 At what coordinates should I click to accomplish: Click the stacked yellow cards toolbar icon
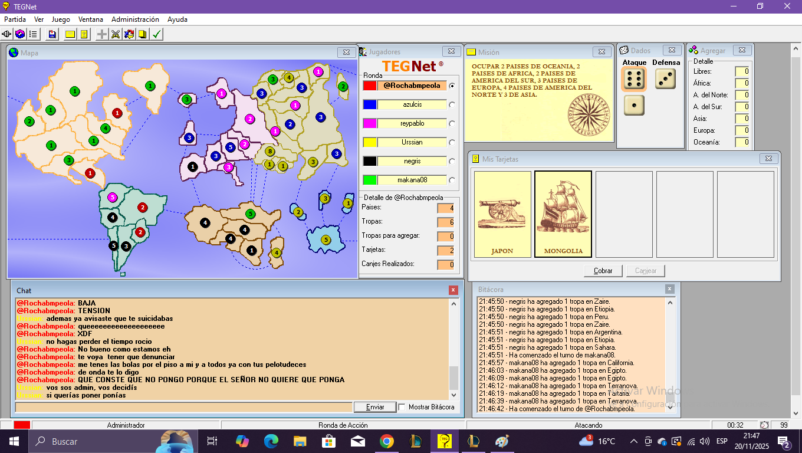pyautogui.click(x=143, y=34)
